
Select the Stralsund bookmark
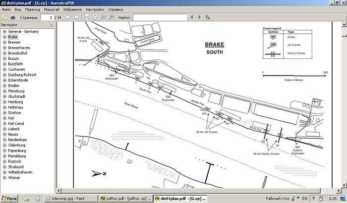pos(16,167)
